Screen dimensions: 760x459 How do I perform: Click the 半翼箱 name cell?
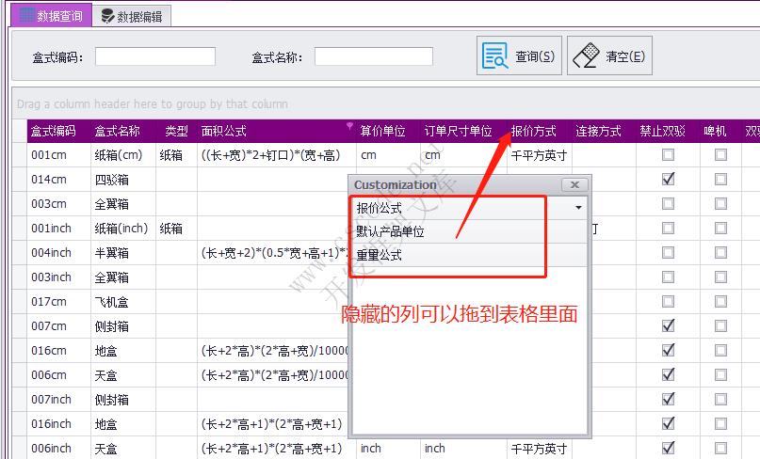click(x=123, y=253)
